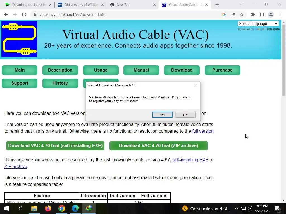Launch Firefox from taskbar

pyautogui.click(x=48, y=208)
